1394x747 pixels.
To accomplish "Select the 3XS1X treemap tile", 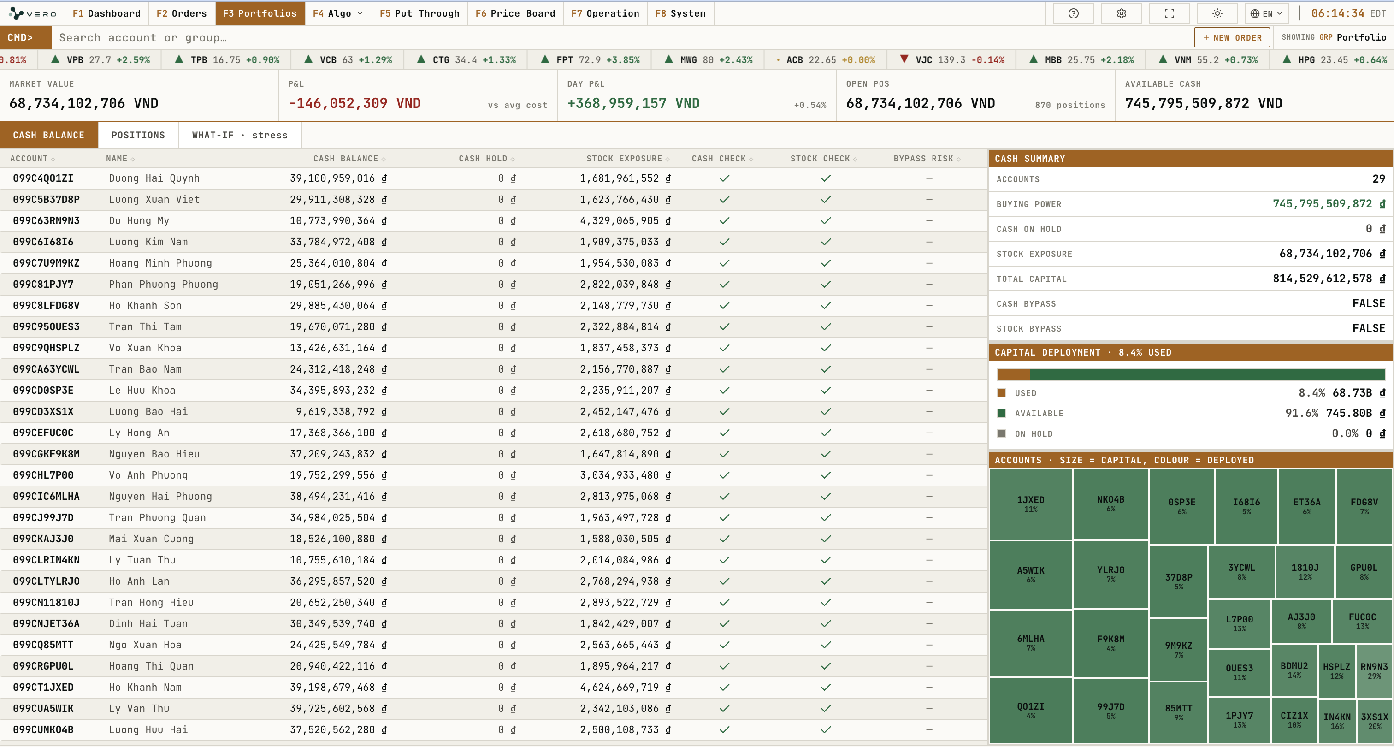I will pyautogui.click(x=1374, y=721).
